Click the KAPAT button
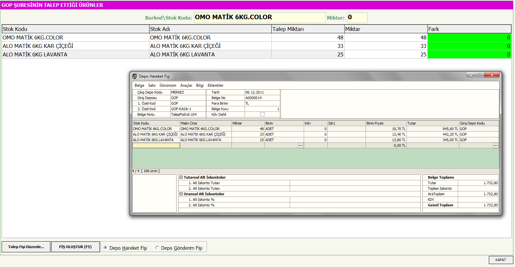 (x=501, y=260)
